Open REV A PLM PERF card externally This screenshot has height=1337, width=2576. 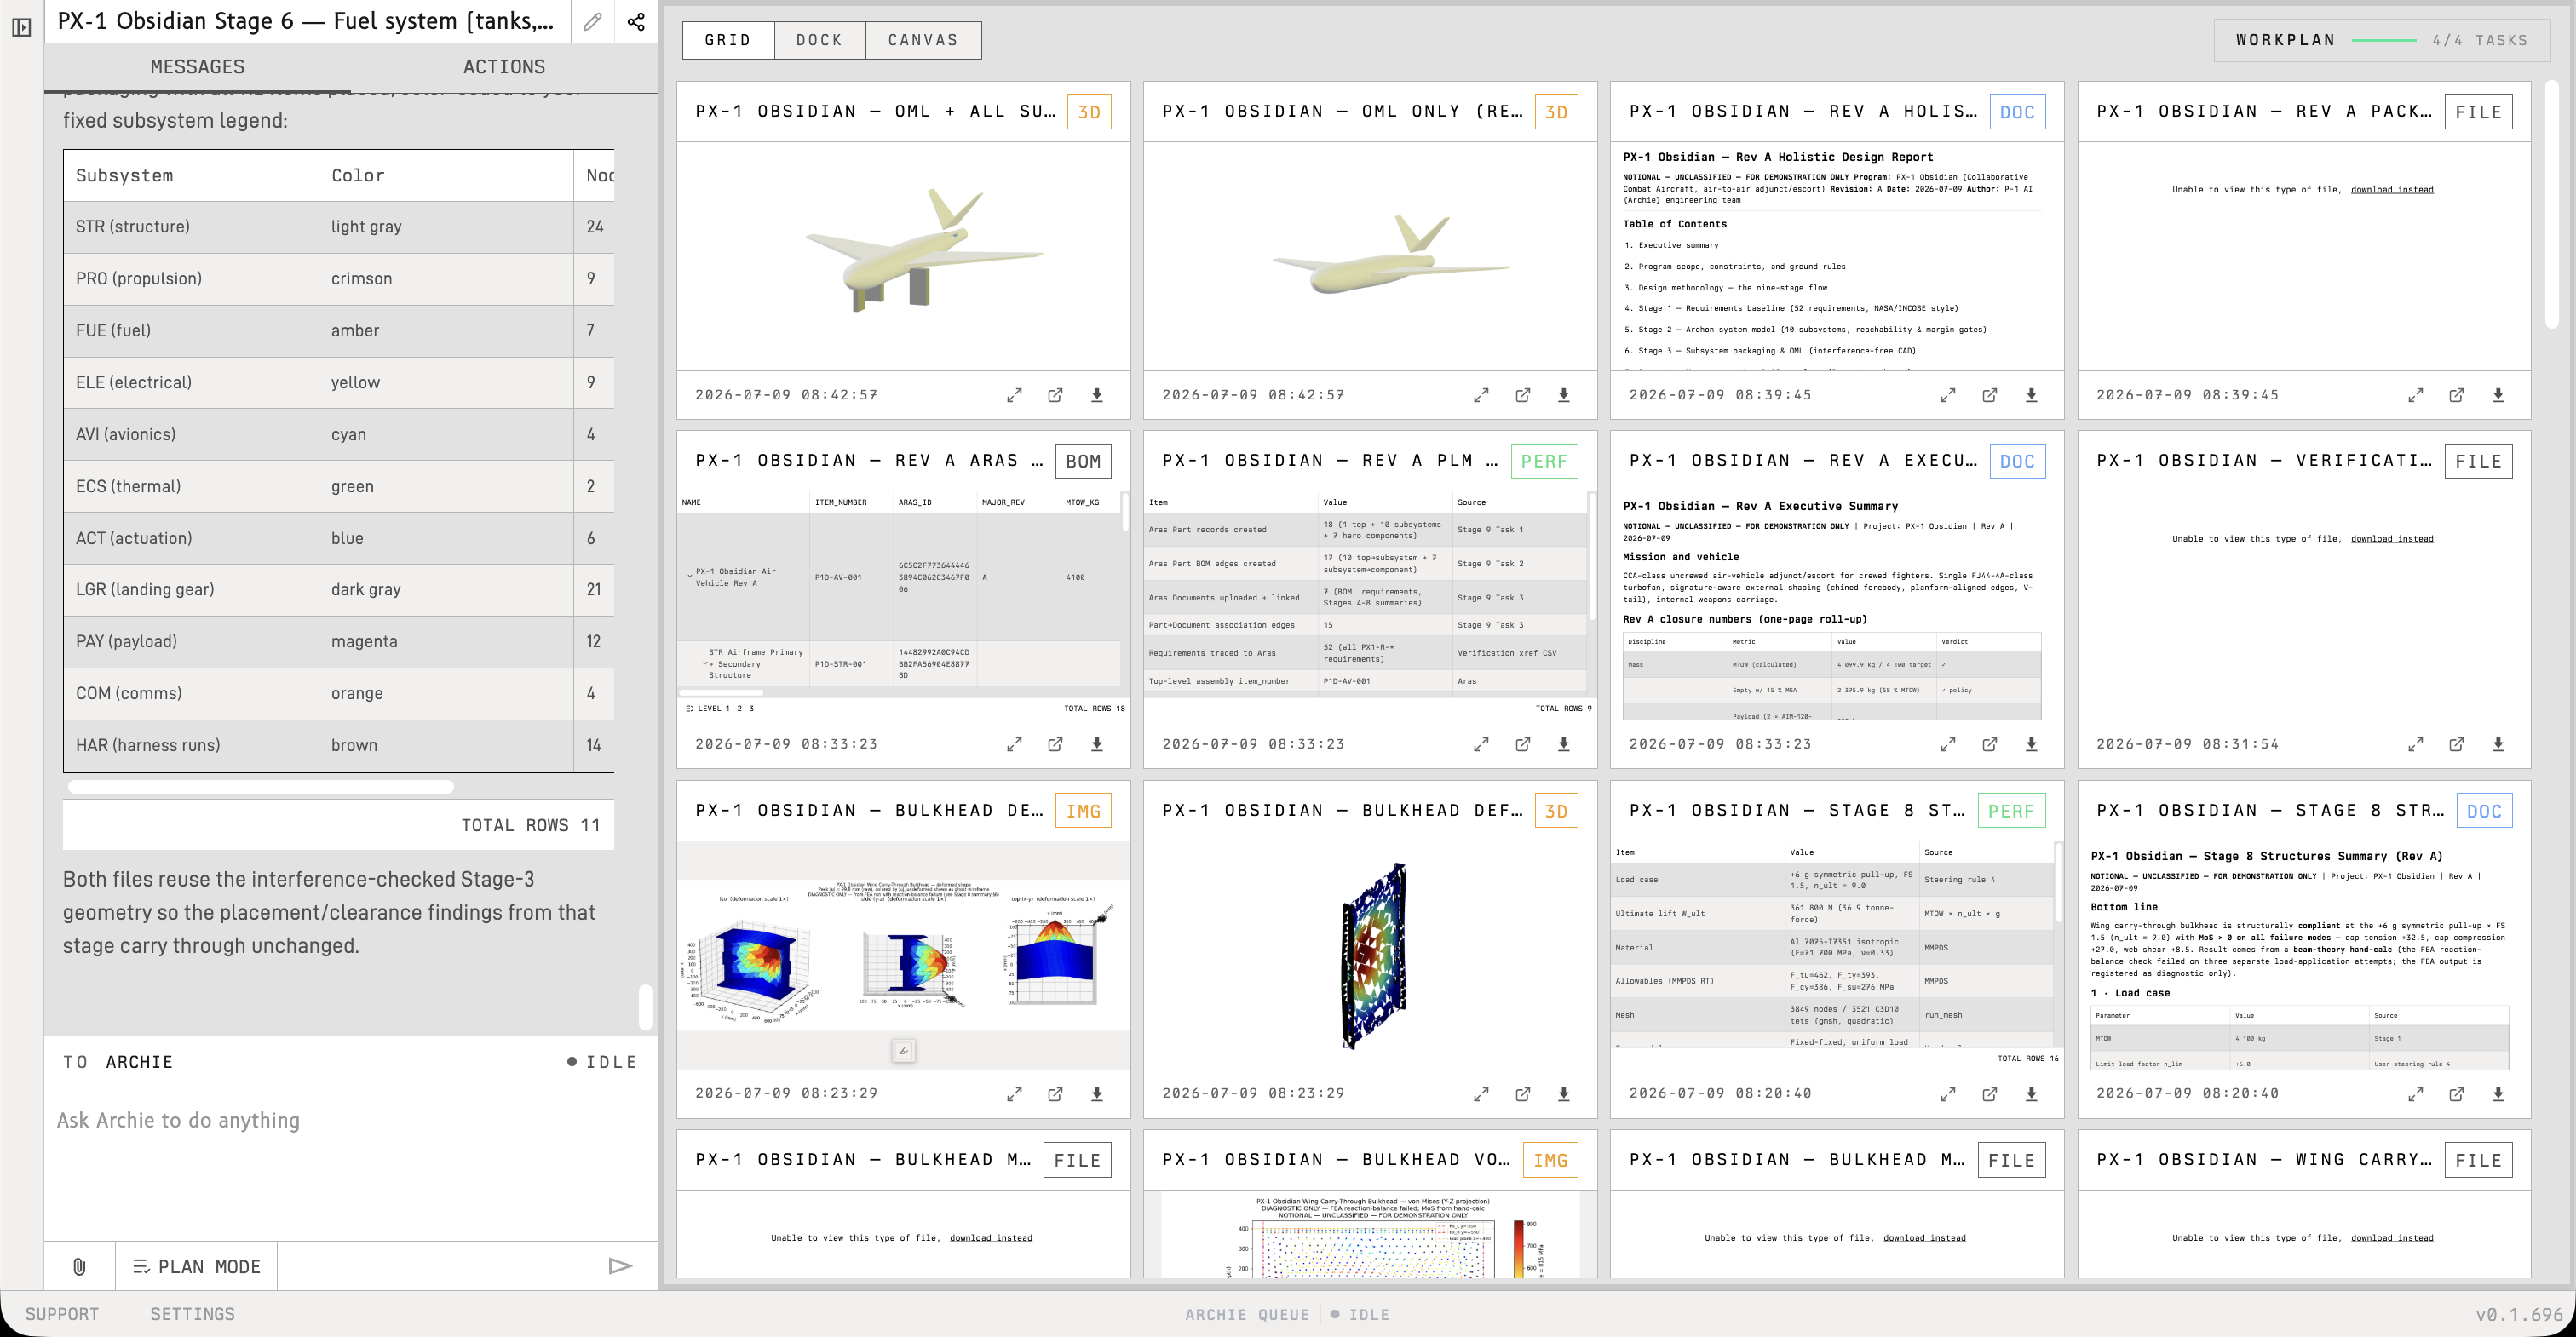click(x=1523, y=744)
